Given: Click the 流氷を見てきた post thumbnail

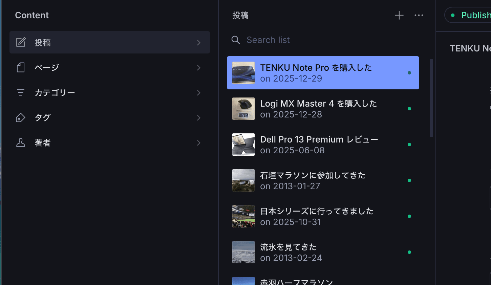Looking at the screenshot, I should coord(243,252).
